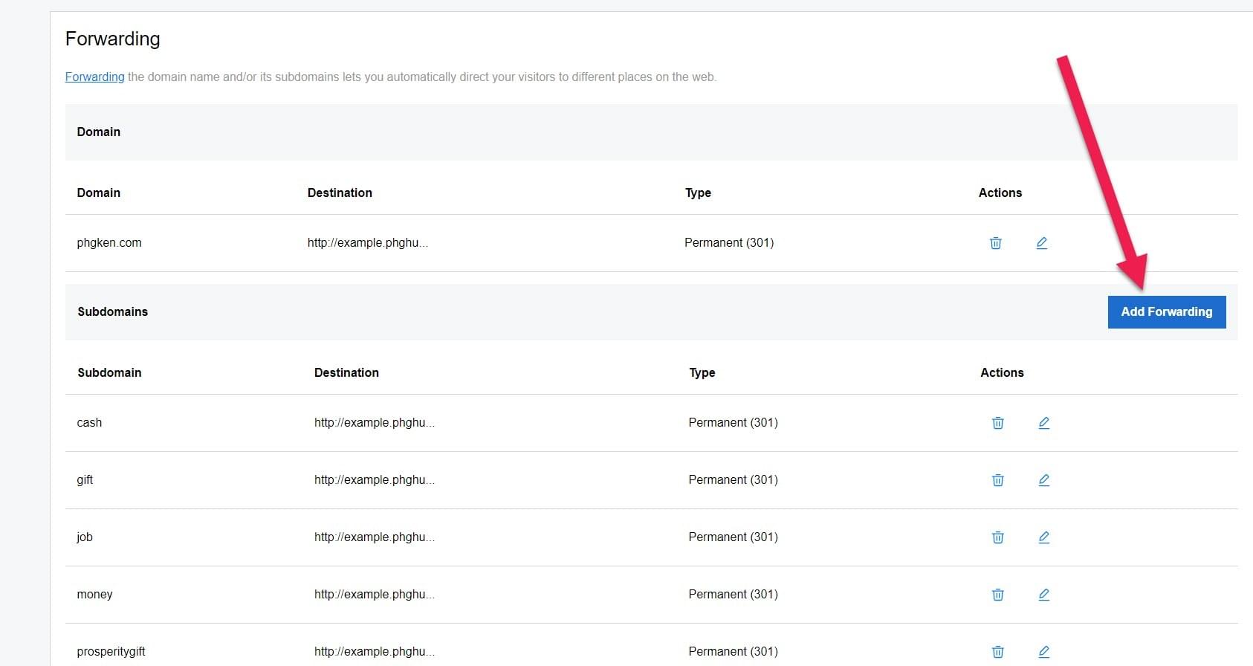Edit the phgken.com domain forwarding
Image resolution: width=1253 pixels, height=666 pixels.
coord(1042,243)
